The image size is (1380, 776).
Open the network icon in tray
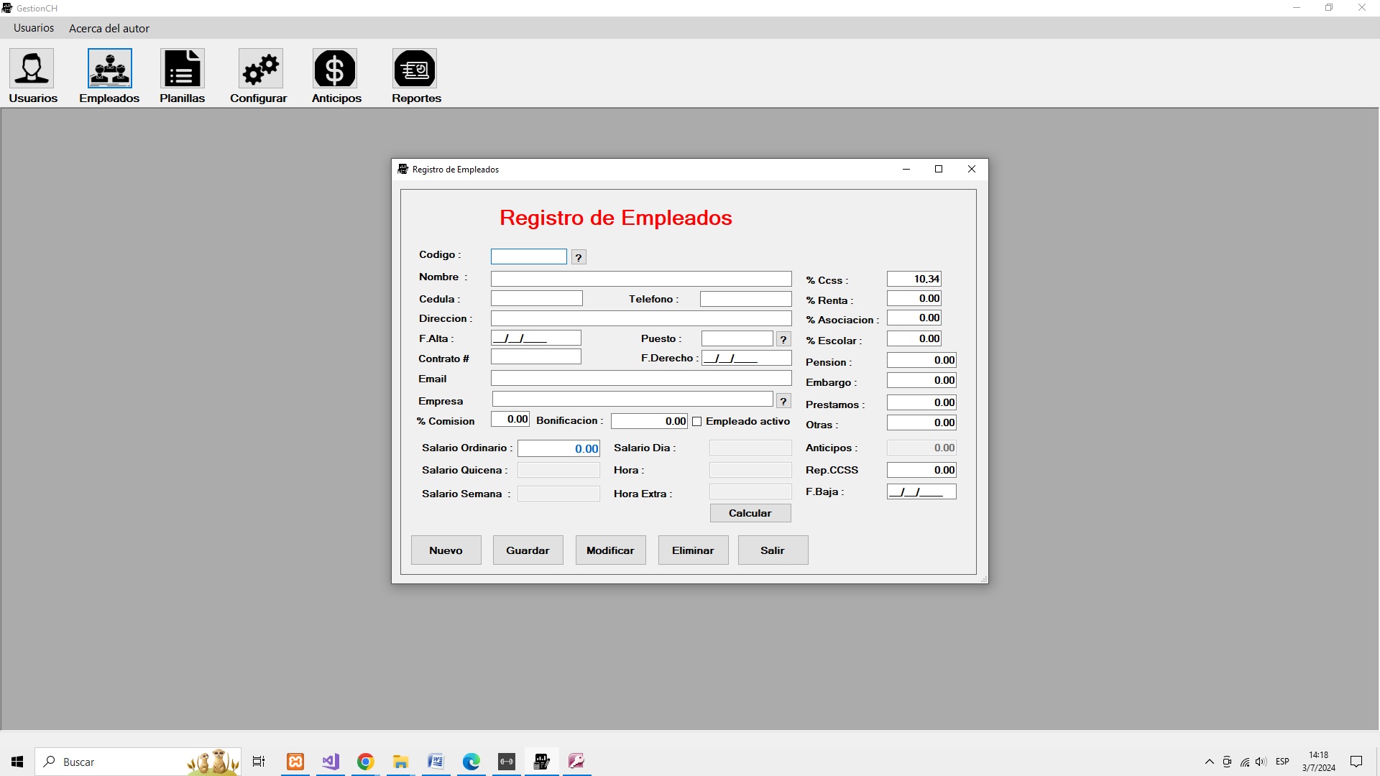point(1245,762)
